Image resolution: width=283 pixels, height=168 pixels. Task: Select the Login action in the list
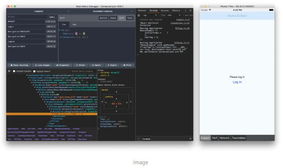pos(32,27)
